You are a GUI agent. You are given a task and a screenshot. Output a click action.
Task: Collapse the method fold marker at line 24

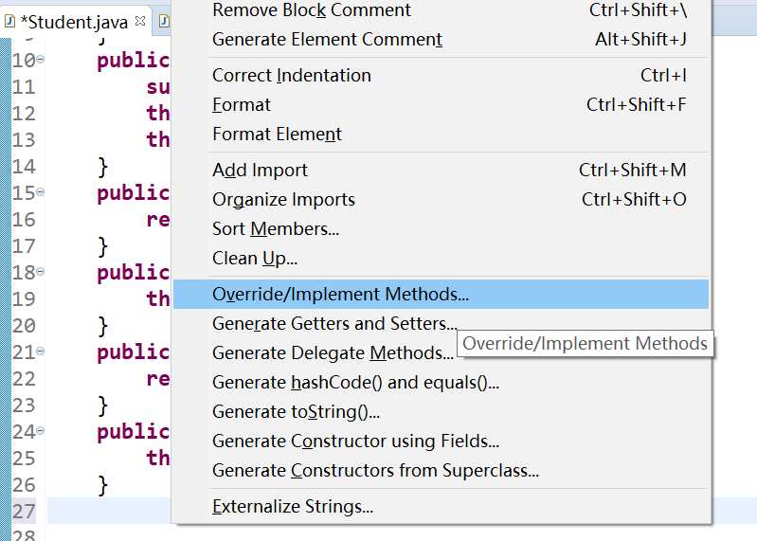[41, 432]
